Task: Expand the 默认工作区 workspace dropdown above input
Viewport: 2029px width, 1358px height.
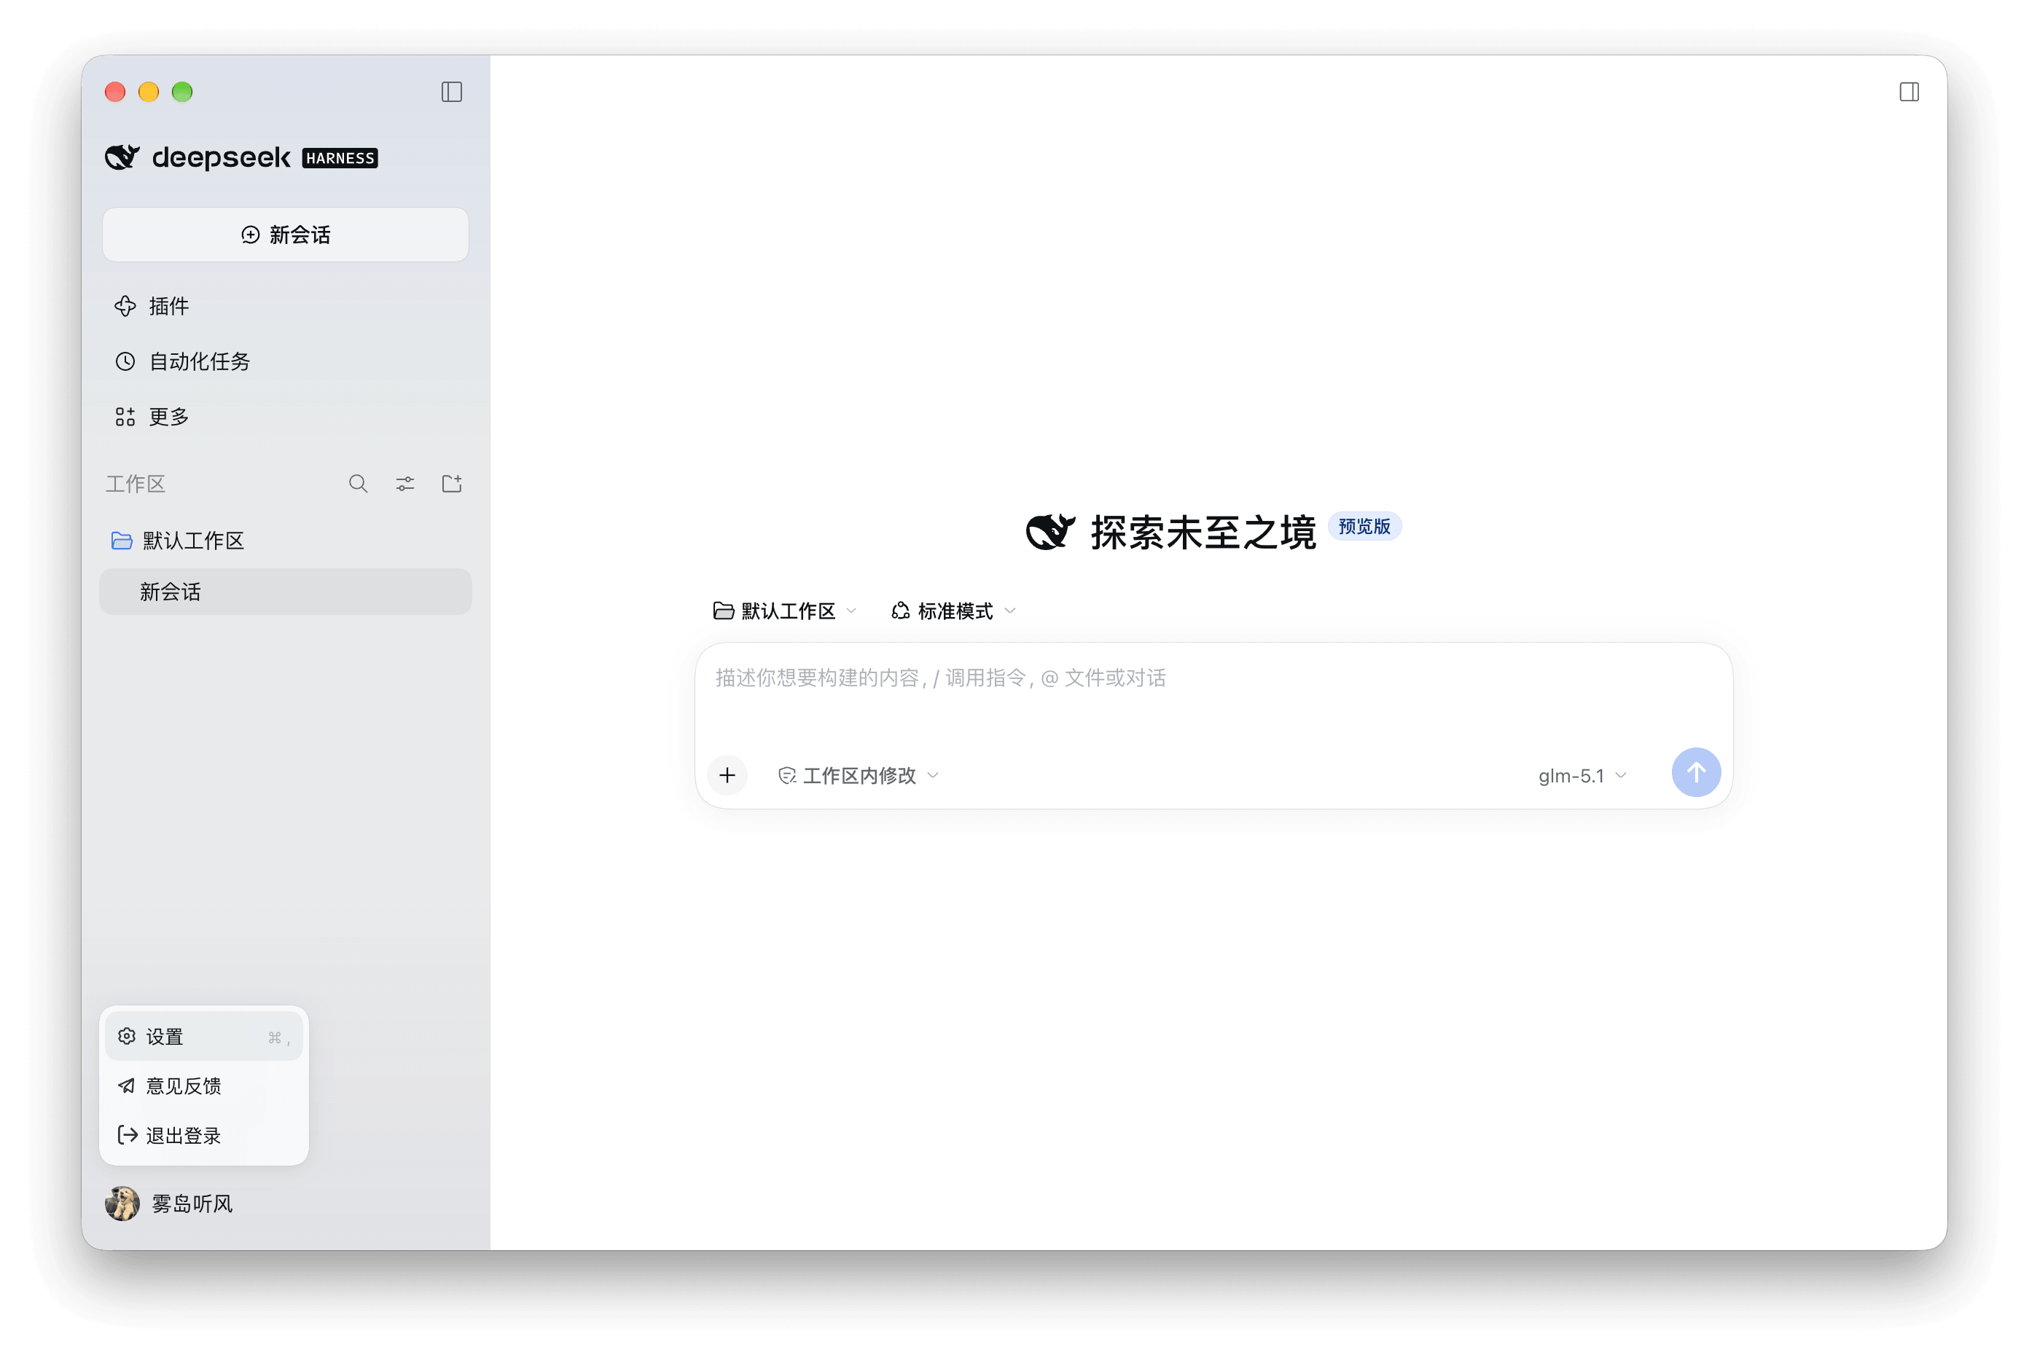Action: (785, 611)
